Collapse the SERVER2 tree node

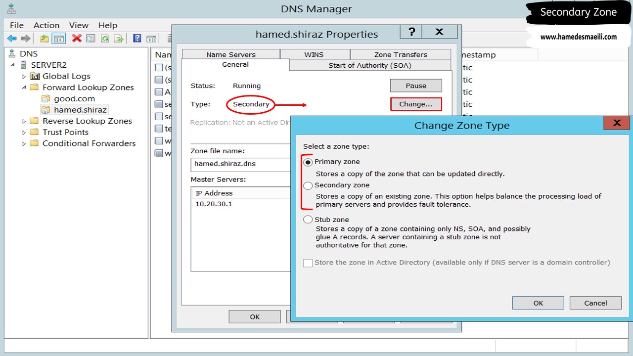(12, 65)
